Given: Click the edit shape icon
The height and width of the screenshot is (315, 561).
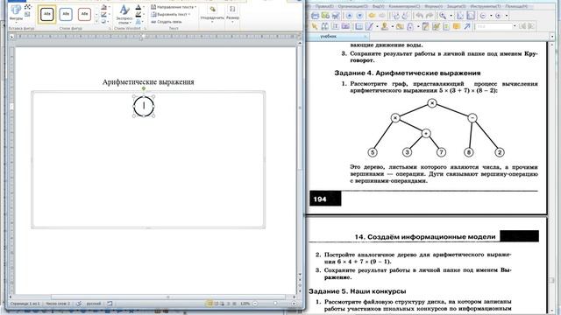Looking at the screenshot, I should coord(28,7).
